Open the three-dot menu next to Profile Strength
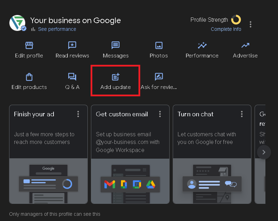Viewport: 278px width, 221px height. (250, 24)
